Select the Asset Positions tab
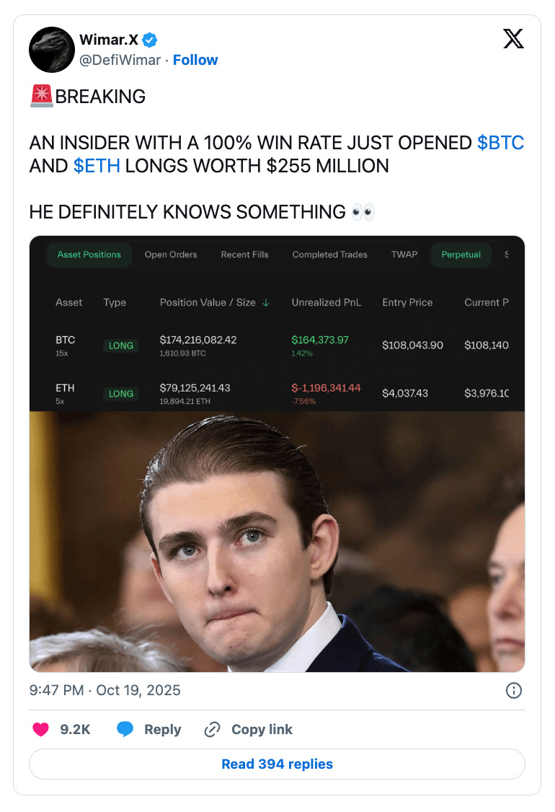Viewport: 555px width, 812px height. click(89, 255)
